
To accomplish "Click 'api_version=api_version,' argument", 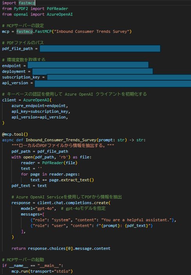I will [x=40, y=117].
